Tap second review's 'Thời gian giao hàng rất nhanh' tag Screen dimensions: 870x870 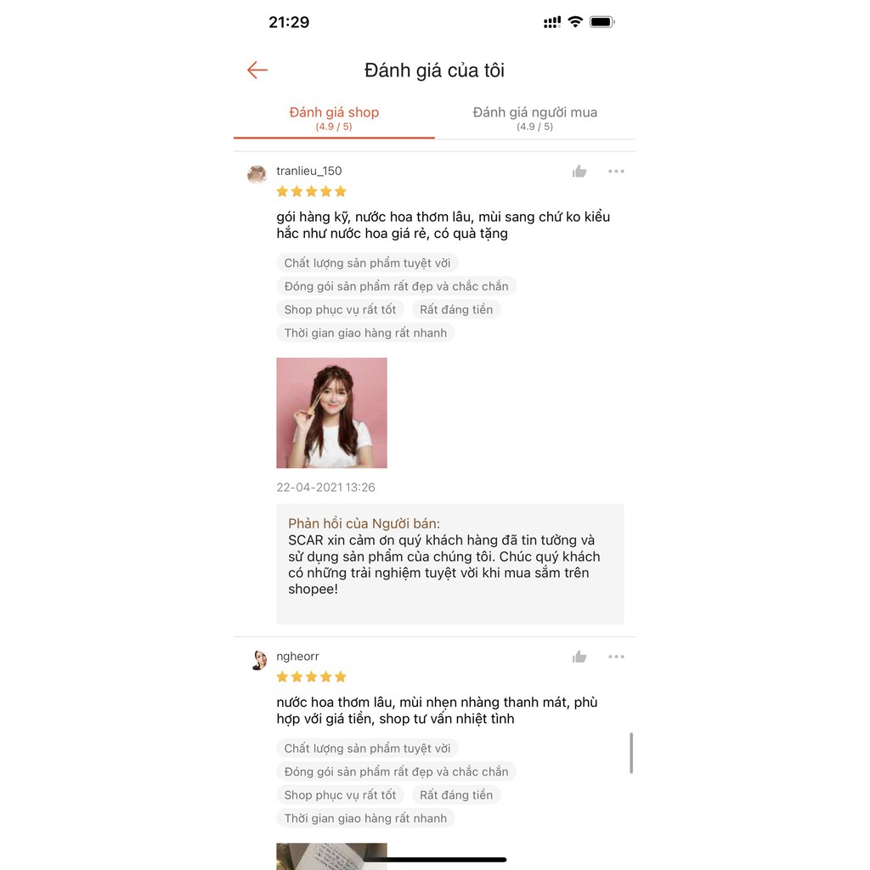[365, 818]
